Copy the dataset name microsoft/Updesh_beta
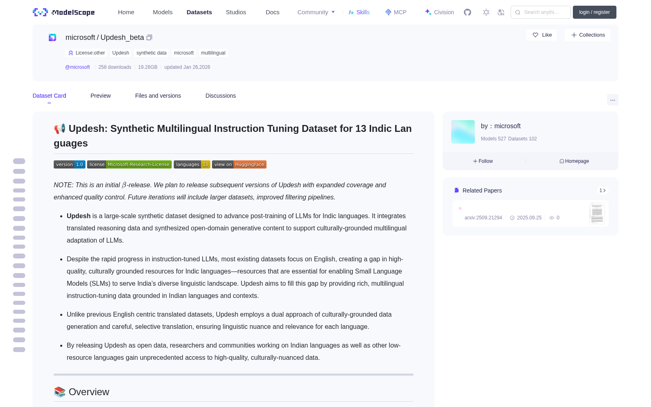Image resolution: width=651 pixels, height=407 pixels. pyautogui.click(x=149, y=37)
